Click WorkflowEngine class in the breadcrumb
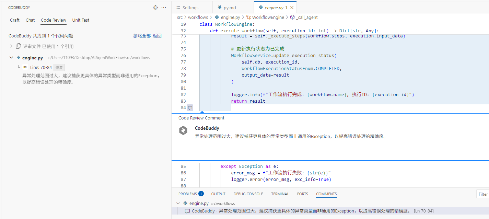This screenshot has width=489, height=219. 268,17
